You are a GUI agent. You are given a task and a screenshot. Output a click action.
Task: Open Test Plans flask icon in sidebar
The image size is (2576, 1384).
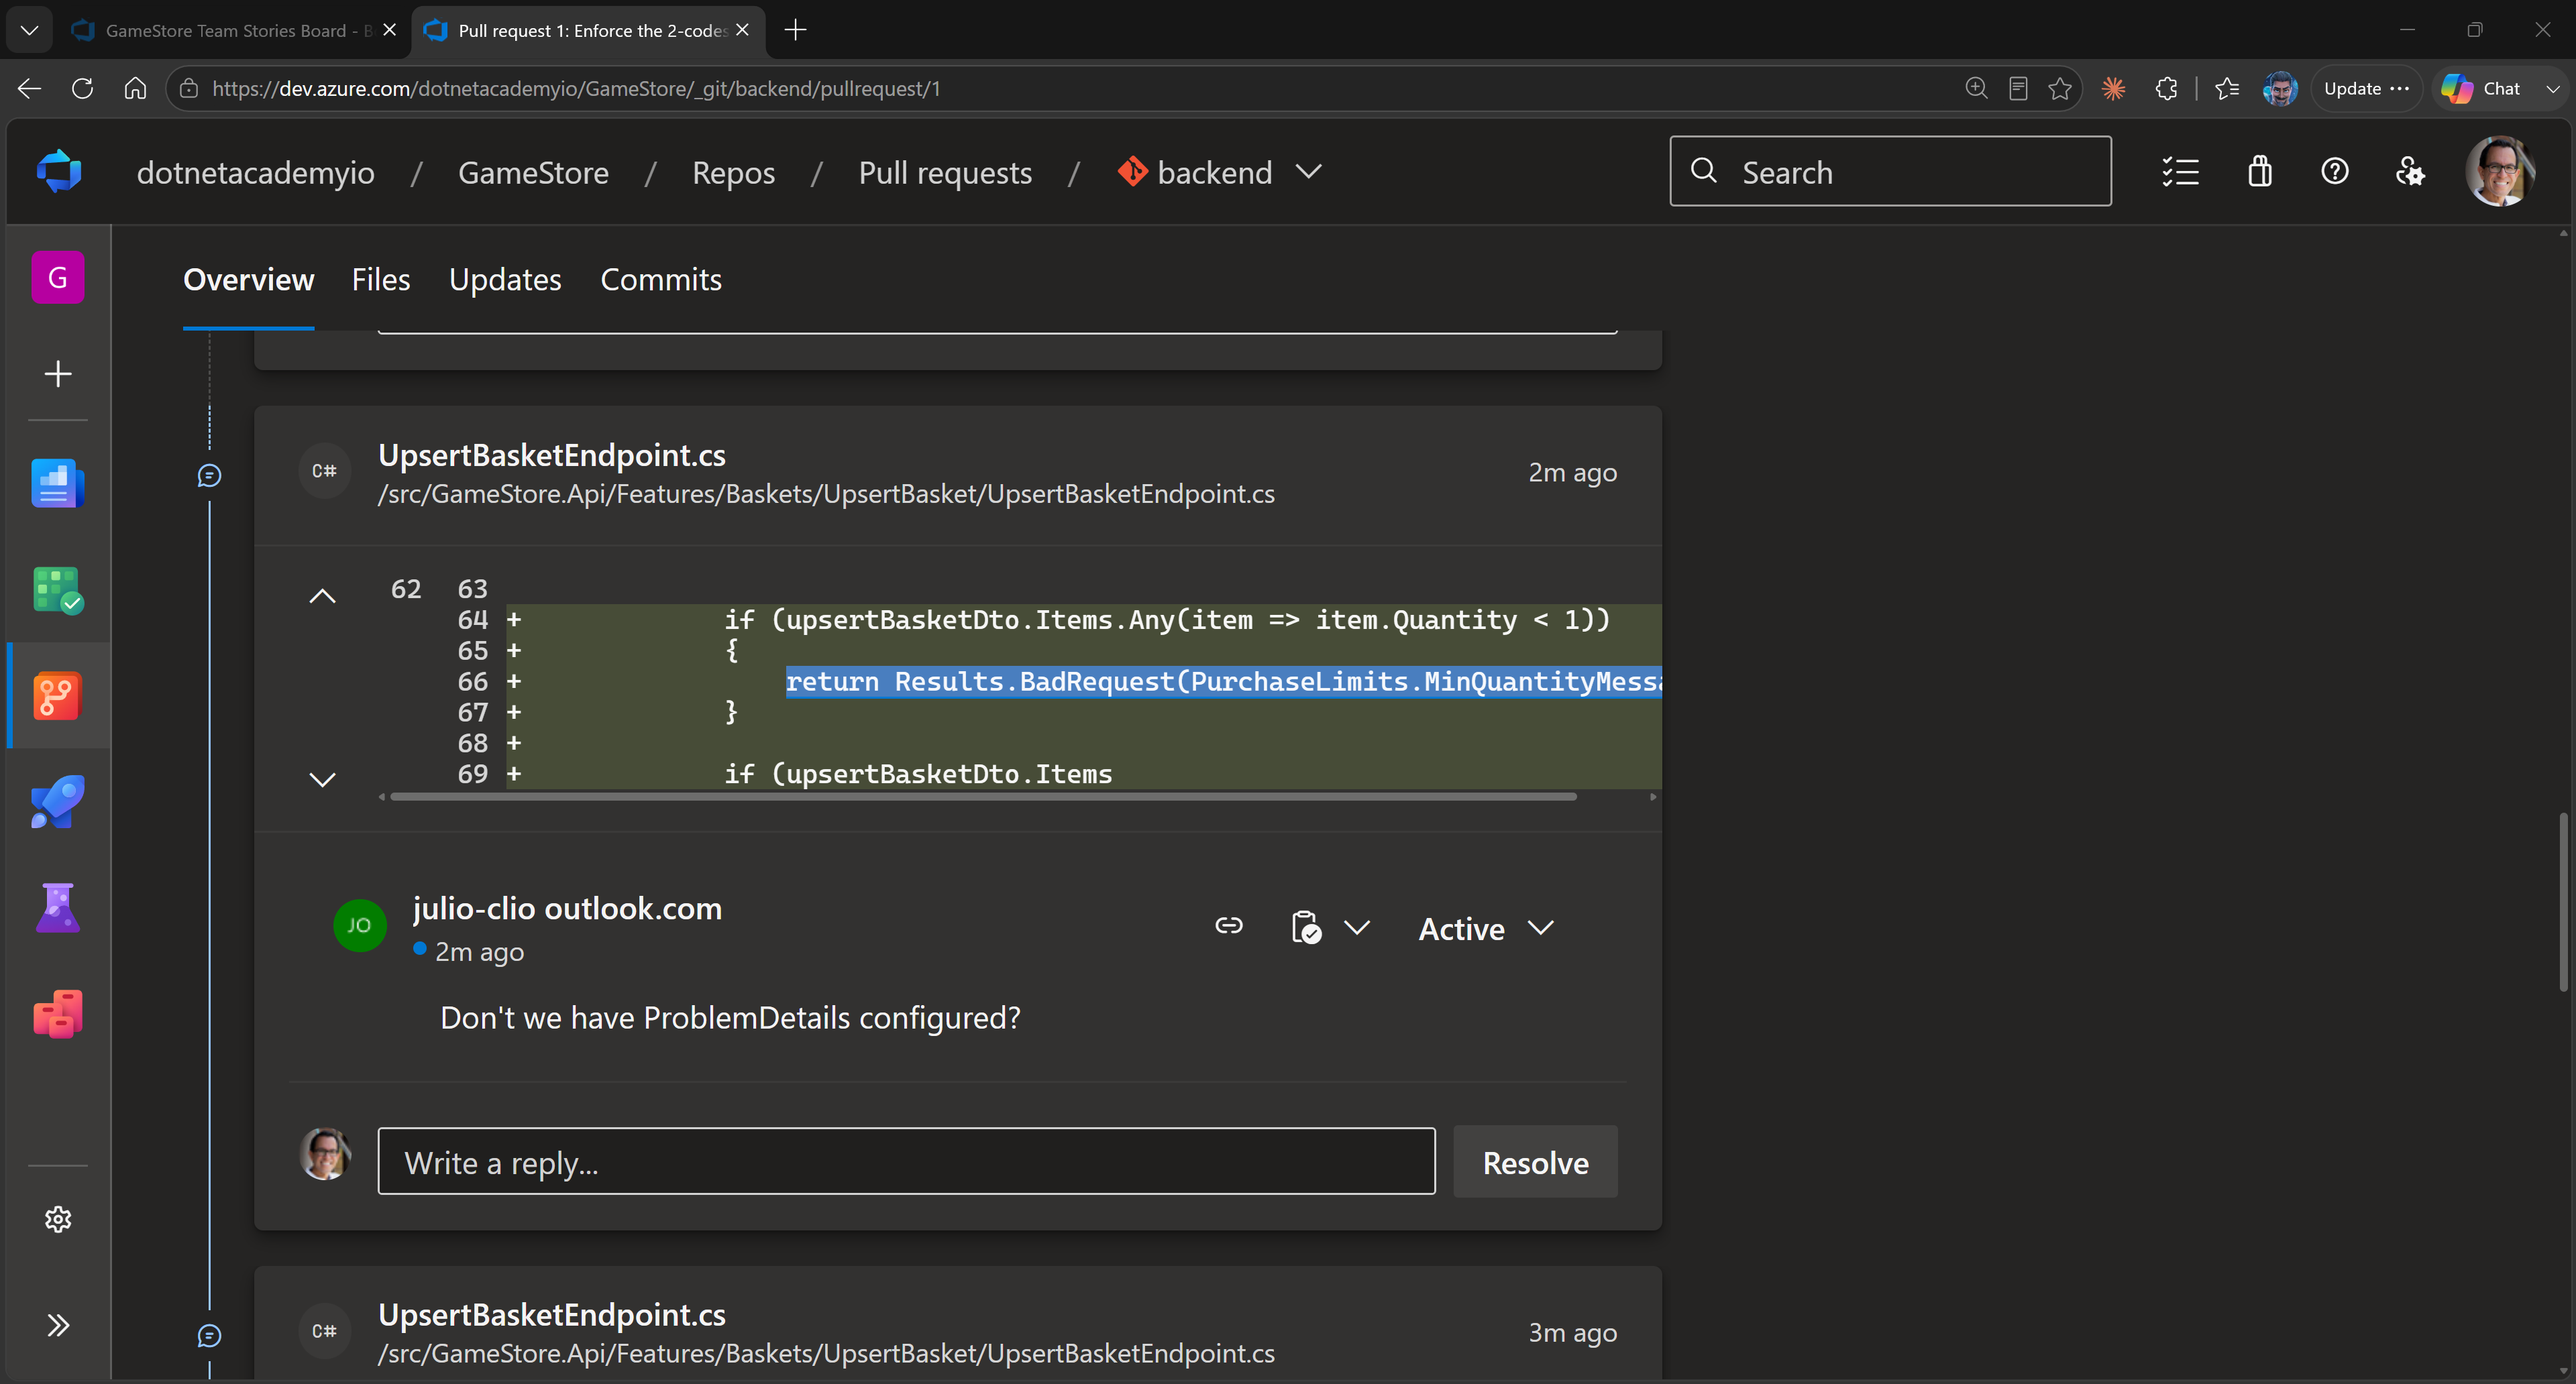pyautogui.click(x=58, y=907)
